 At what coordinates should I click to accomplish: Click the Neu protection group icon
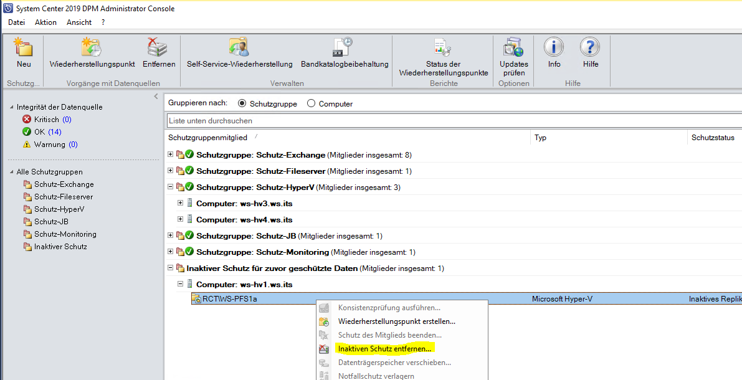click(x=23, y=47)
